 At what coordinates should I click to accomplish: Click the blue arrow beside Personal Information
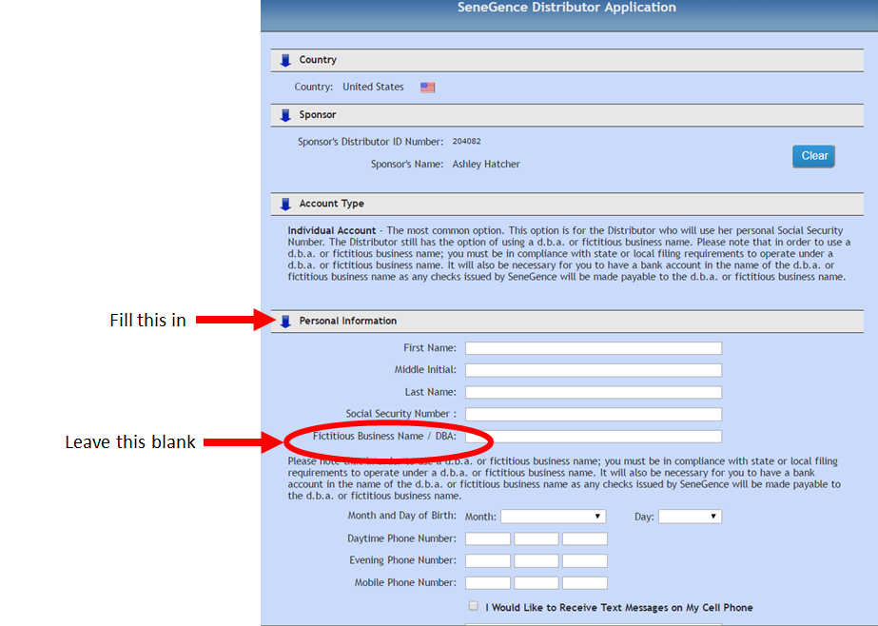(x=285, y=321)
